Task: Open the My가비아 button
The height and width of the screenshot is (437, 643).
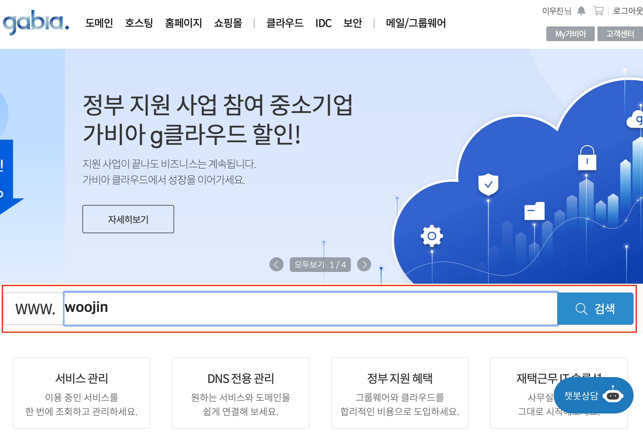Action: coord(570,34)
